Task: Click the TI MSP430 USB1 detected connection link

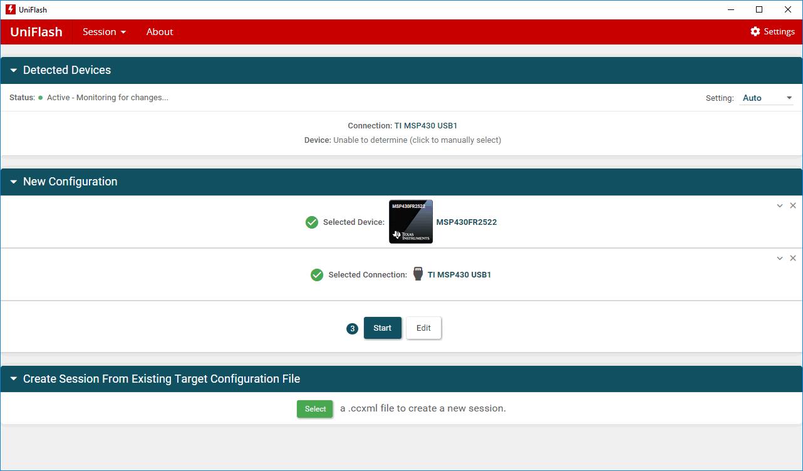Action: (x=426, y=126)
